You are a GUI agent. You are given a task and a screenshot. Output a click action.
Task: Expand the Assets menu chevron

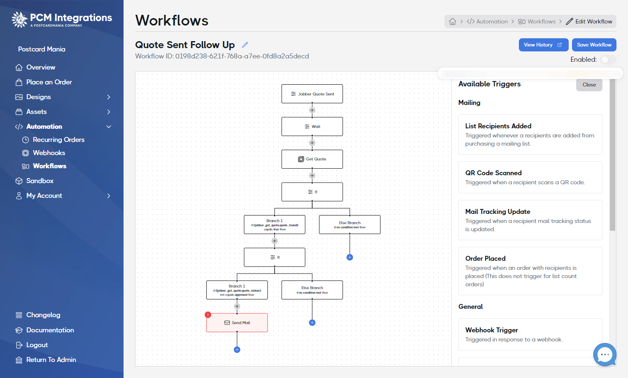109,112
